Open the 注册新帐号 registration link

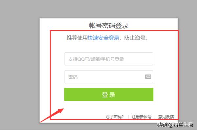[142, 117]
